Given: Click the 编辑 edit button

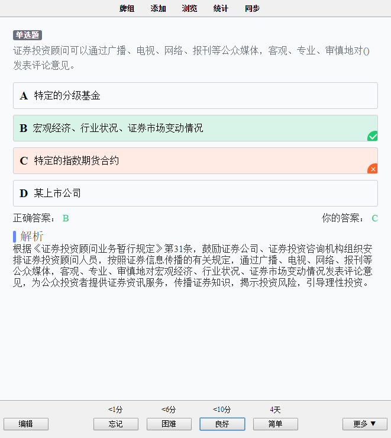Looking at the screenshot, I should (26, 424).
